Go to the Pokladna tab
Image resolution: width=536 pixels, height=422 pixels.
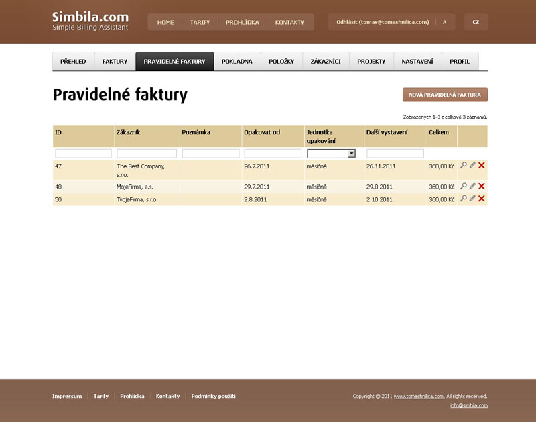click(x=238, y=62)
